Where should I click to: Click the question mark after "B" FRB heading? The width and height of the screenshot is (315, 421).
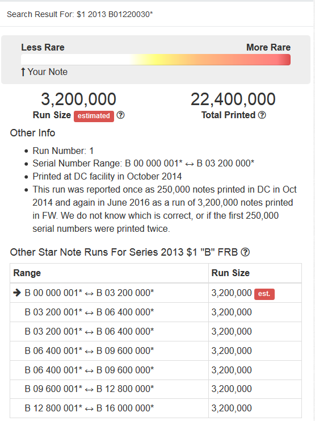[245, 252]
